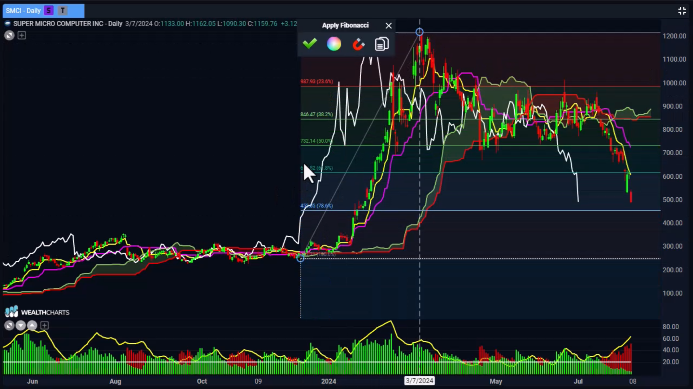The image size is (693, 389).
Task: Move indicator pane up with arrow
Action: (x=32, y=326)
